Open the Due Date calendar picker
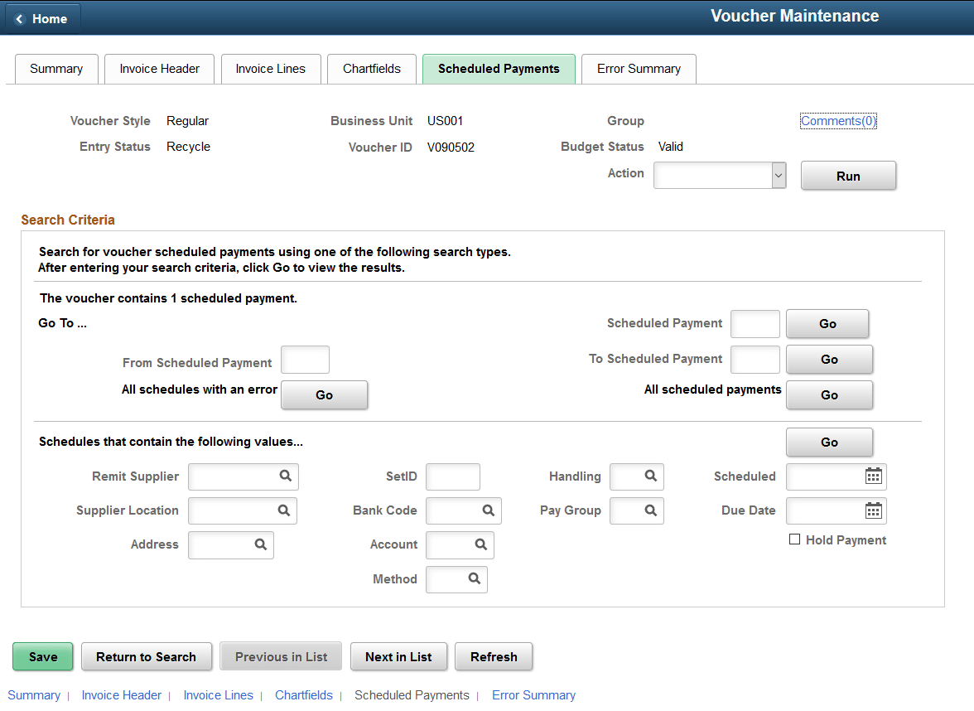Image resolution: width=974 pixels, height=711 pixels. 875,510
